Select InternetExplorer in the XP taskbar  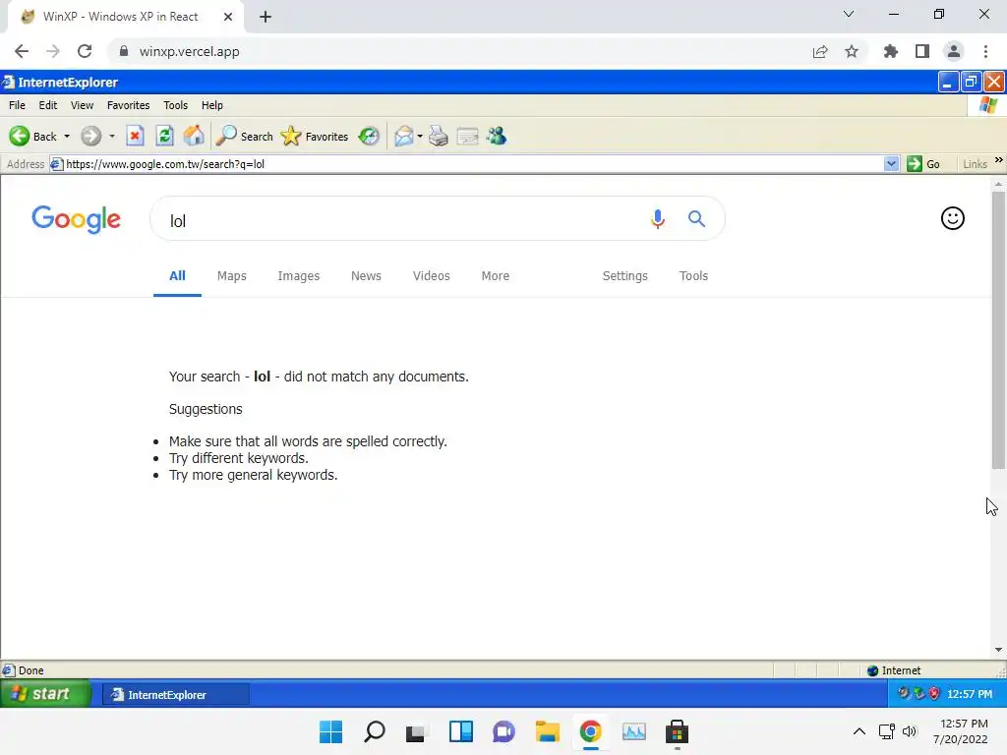tap(175, 695)
